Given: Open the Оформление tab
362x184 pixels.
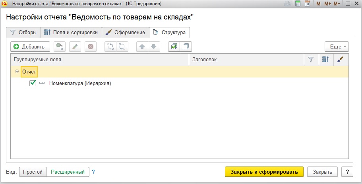Looking at the screenshot, I should point(126,33).
